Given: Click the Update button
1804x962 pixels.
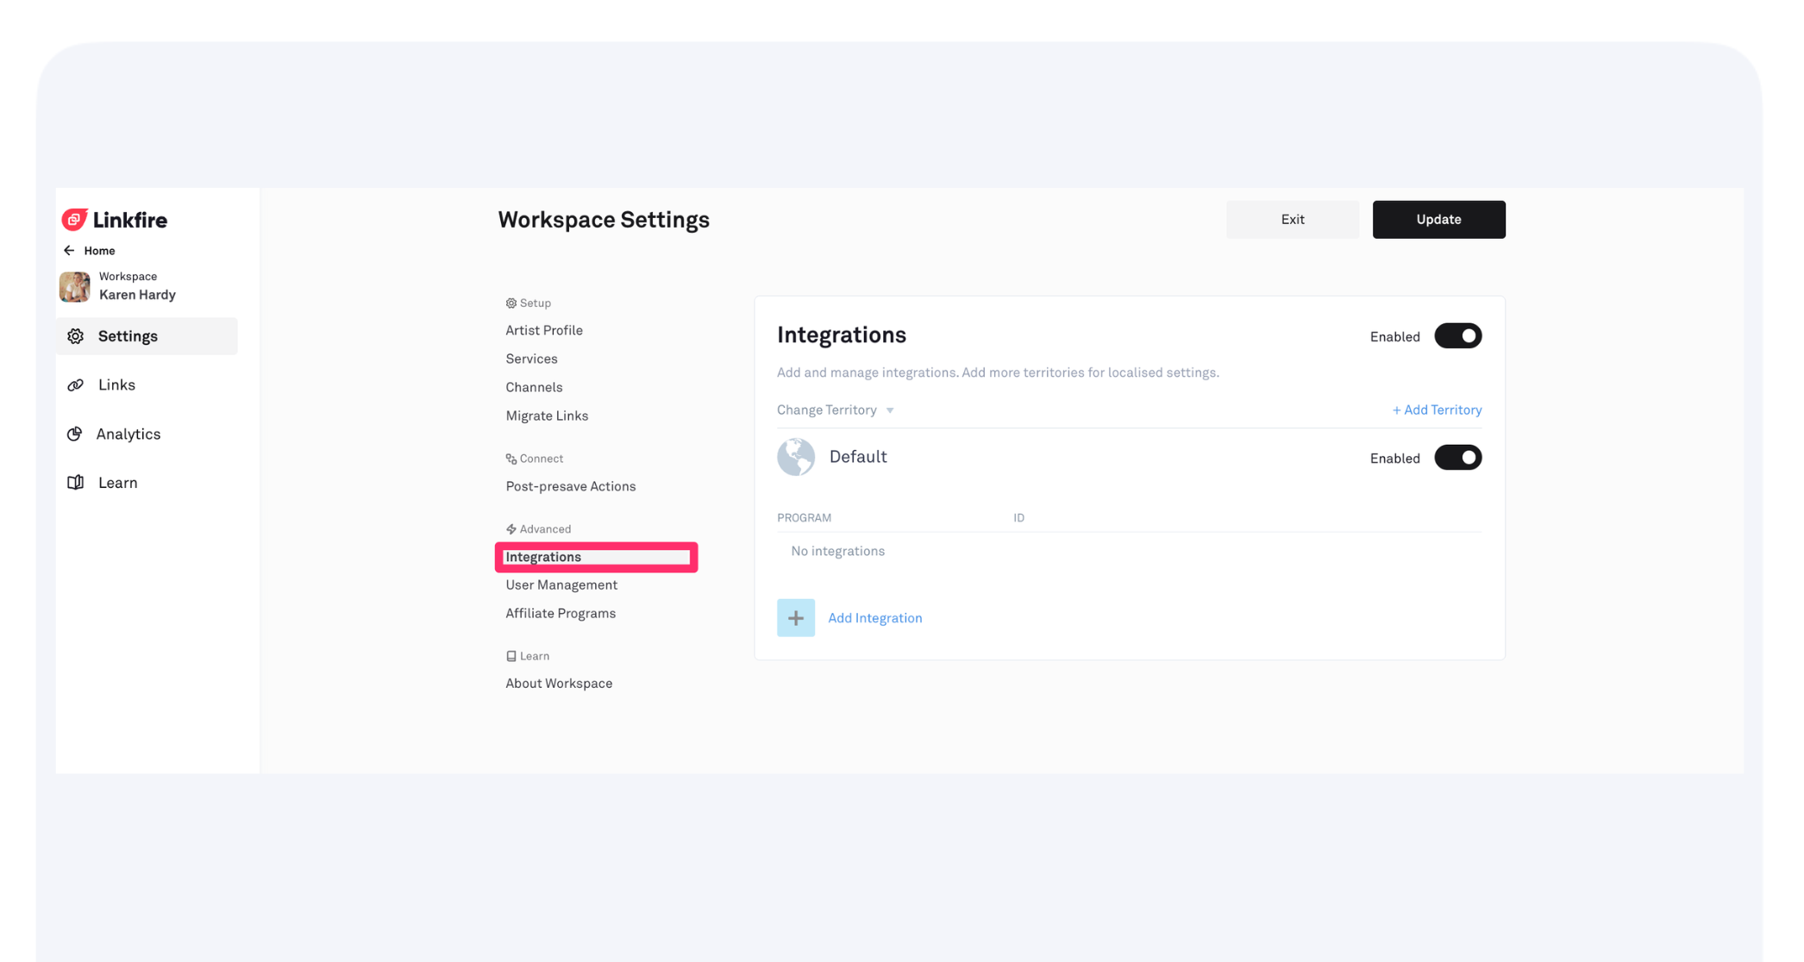Looking at the screenshot, I should click(x=1438, y=220).
